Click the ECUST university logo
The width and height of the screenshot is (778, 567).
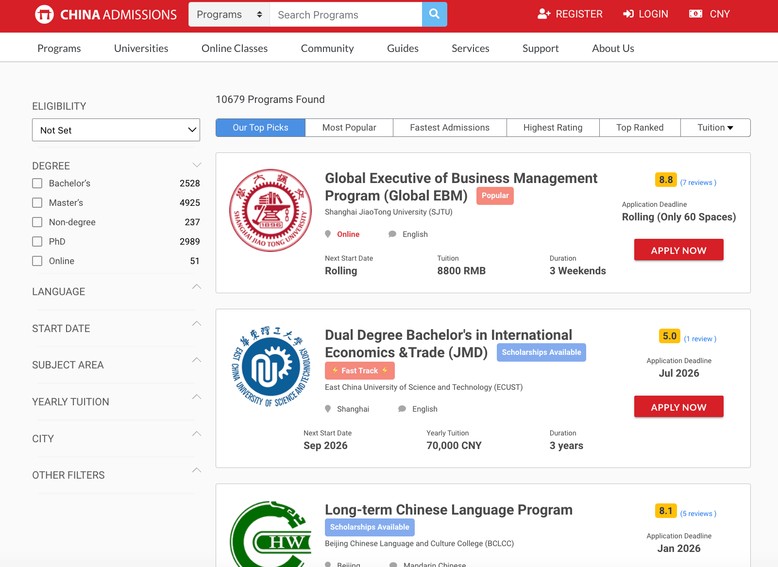click(x=271, y=367)
